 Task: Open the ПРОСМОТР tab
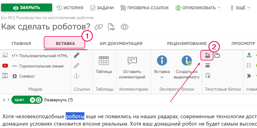(243, 44)
